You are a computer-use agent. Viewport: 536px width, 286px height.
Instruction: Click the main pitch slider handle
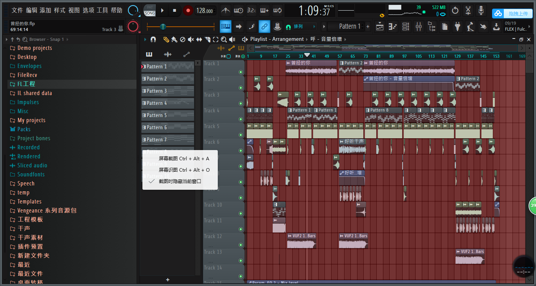tap(163, 27)
